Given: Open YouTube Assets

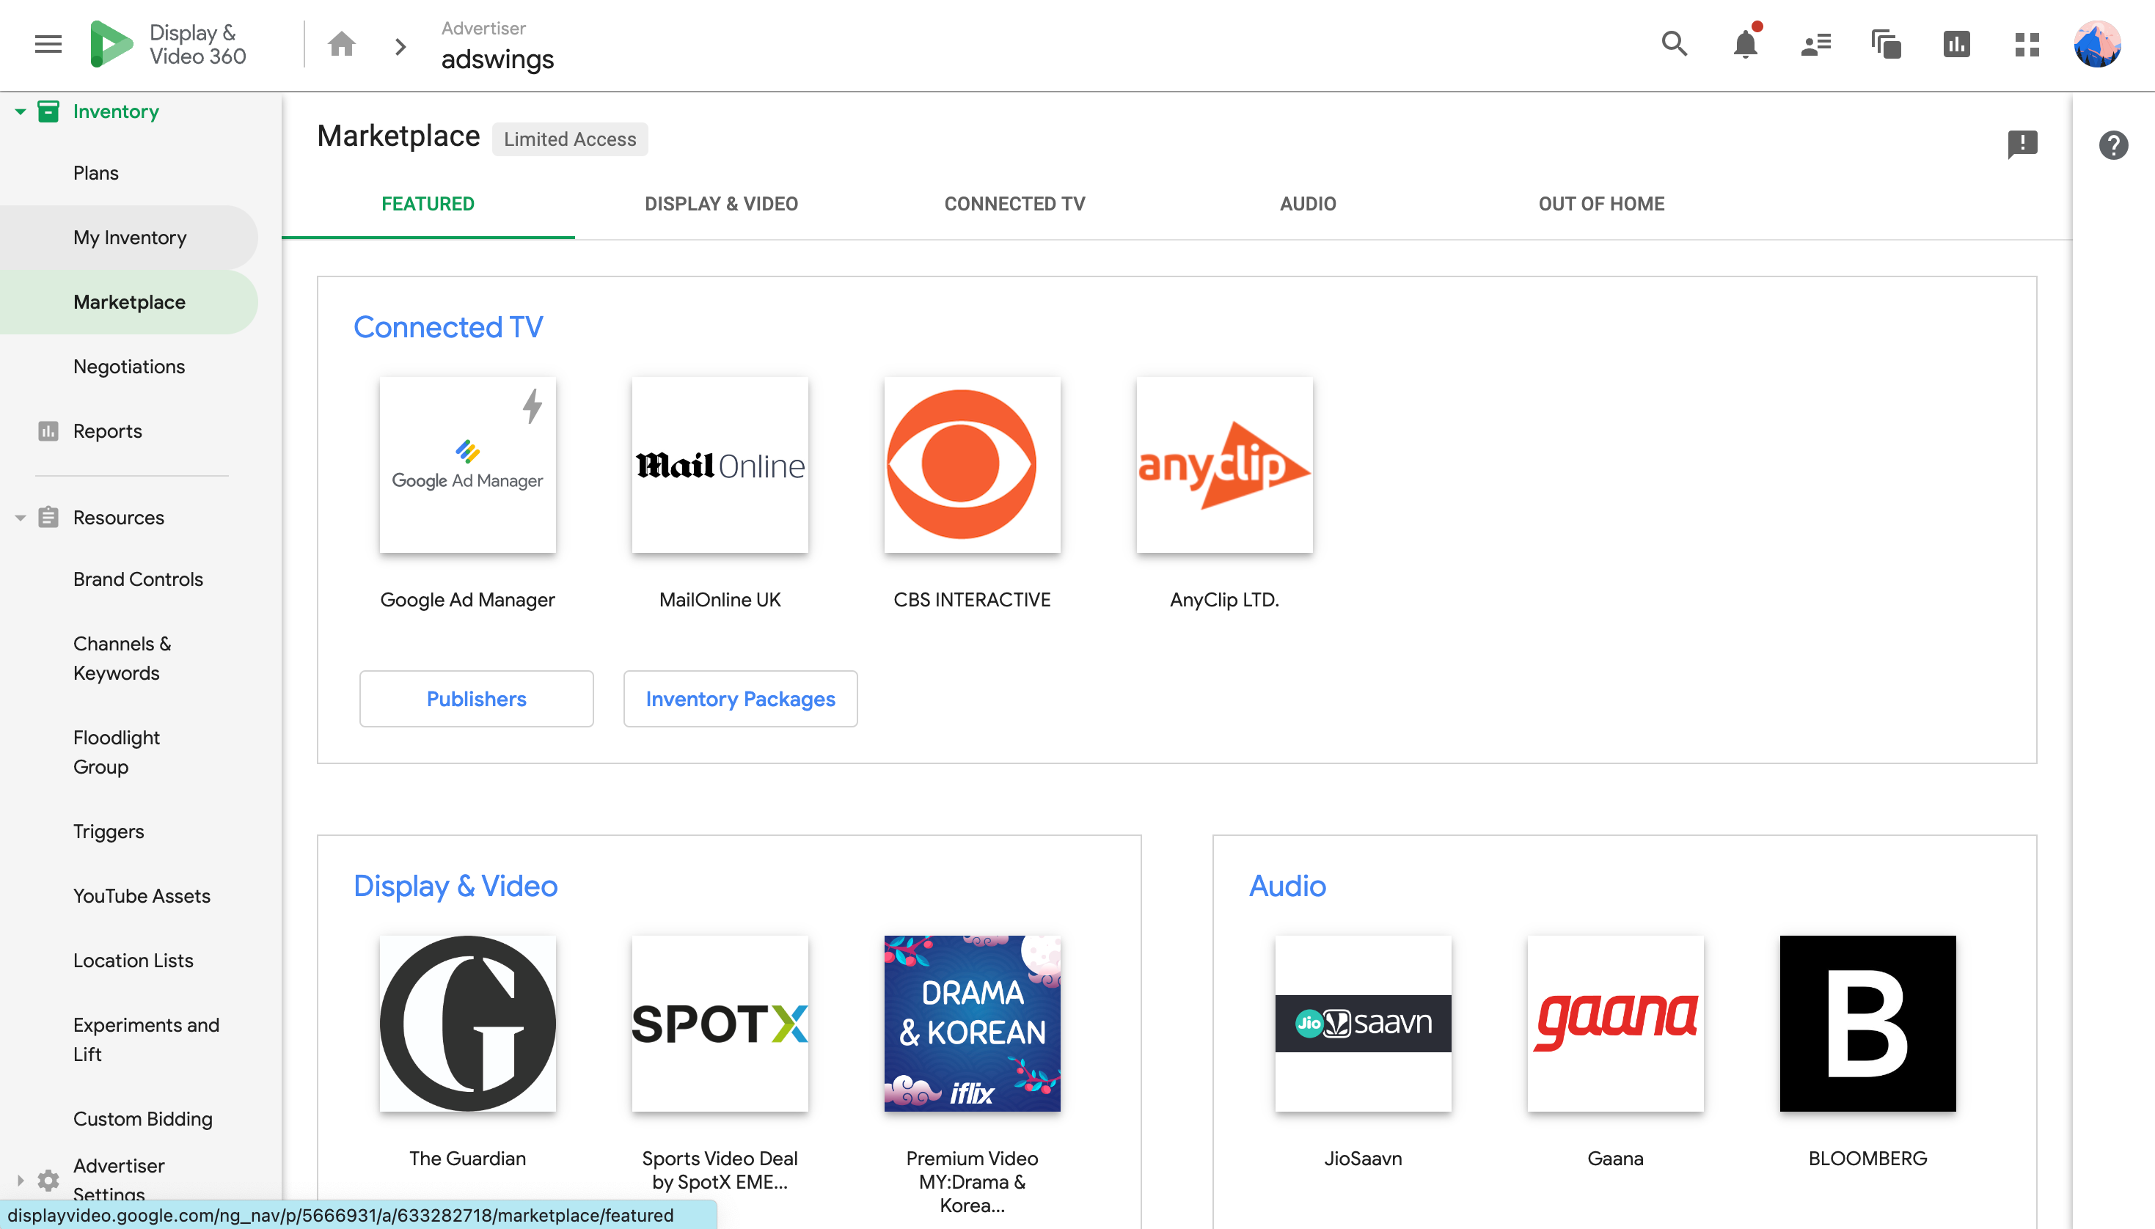Looking at the screenshot, I should 142,895.
